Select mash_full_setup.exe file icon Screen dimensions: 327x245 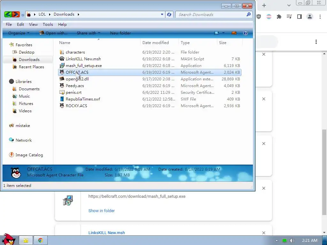pos(62,65)
